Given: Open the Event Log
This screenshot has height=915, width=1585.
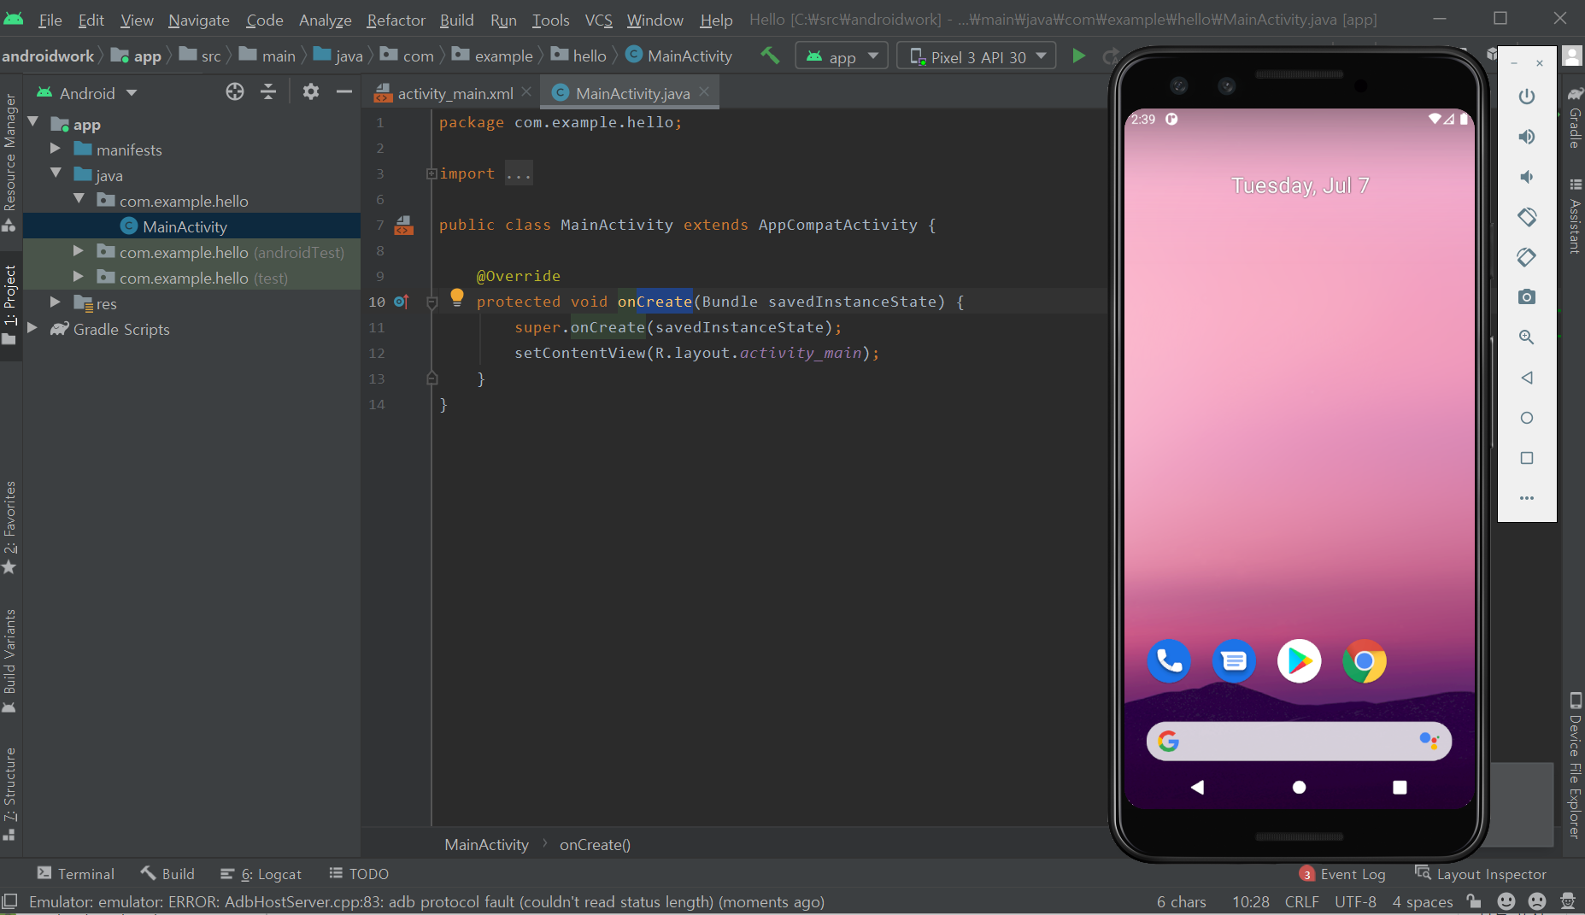Looking at the screenshot, I should (1342, 874).
